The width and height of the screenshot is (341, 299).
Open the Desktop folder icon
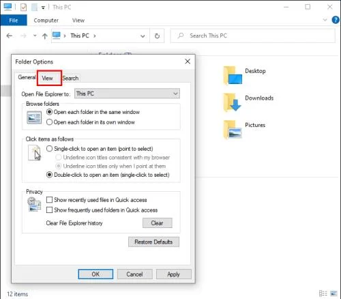233,75
